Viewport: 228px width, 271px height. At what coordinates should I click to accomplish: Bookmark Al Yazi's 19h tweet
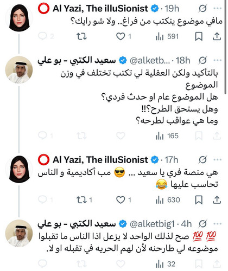click(199, 37)
